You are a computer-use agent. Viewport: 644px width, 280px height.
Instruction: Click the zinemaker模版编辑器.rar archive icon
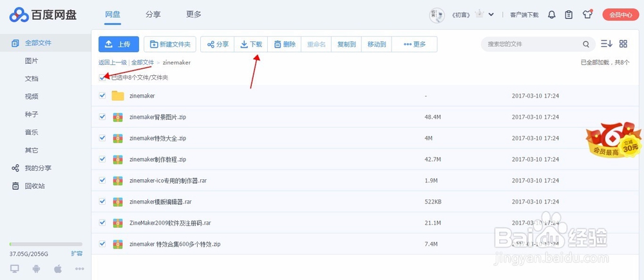pyautogui.click(x=118, y=202)
